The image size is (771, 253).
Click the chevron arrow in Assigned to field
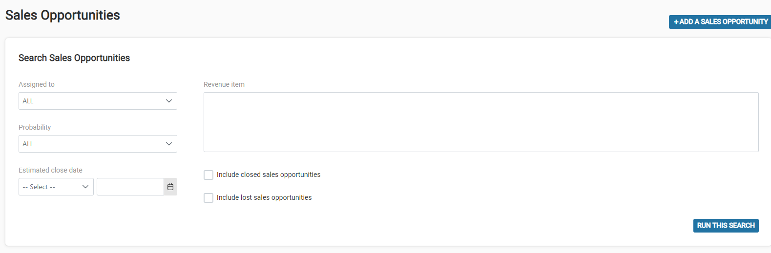169,101
